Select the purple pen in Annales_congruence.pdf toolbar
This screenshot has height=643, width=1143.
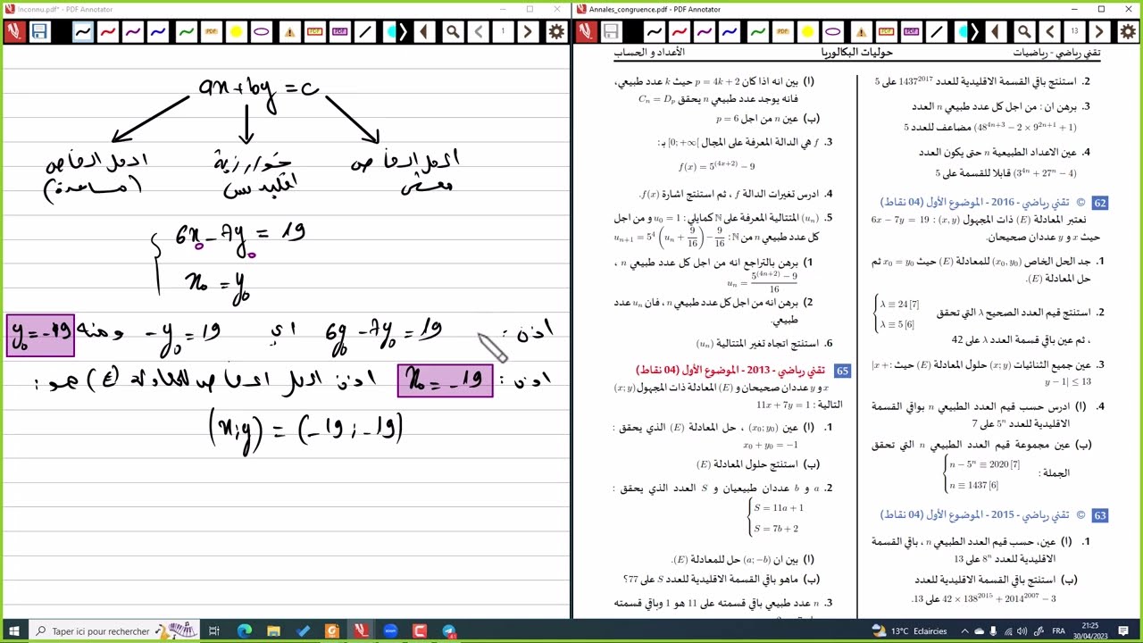[x=705, y=32]
